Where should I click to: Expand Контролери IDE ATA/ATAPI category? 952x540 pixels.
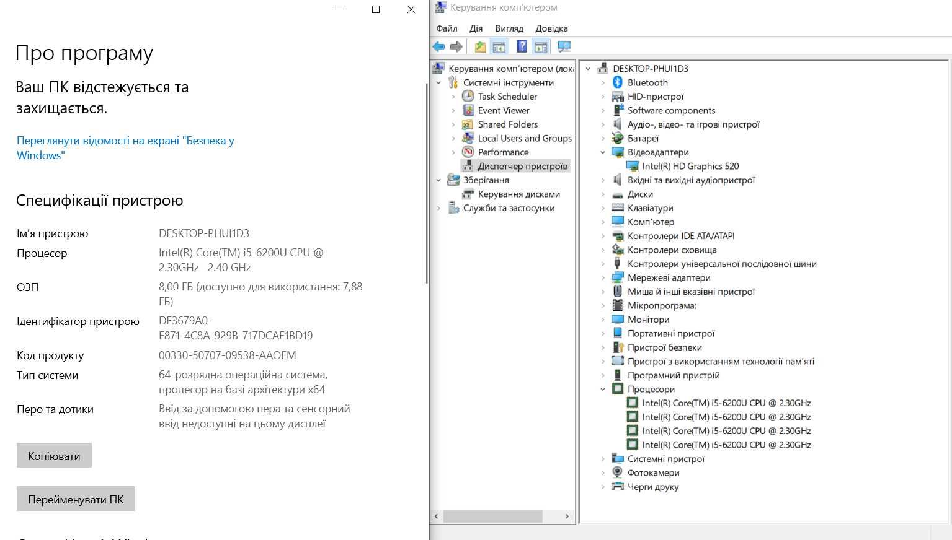tap(603, 236)
